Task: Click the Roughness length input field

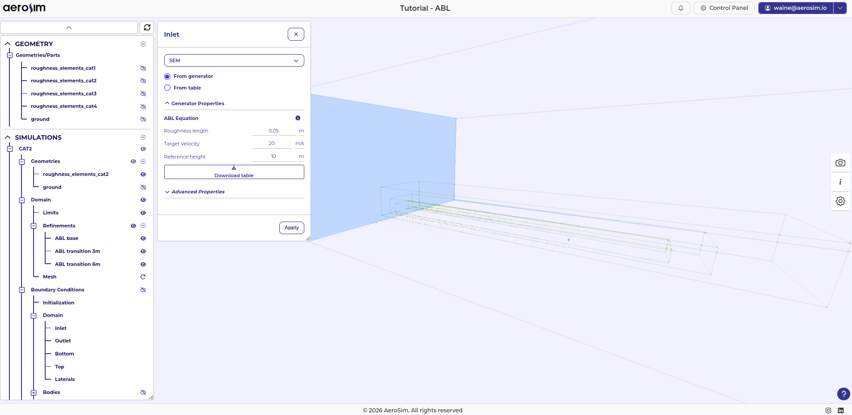Action: click(273, 131)
